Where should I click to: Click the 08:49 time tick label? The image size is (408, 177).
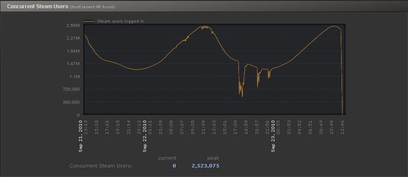click(x=321, y=127)
